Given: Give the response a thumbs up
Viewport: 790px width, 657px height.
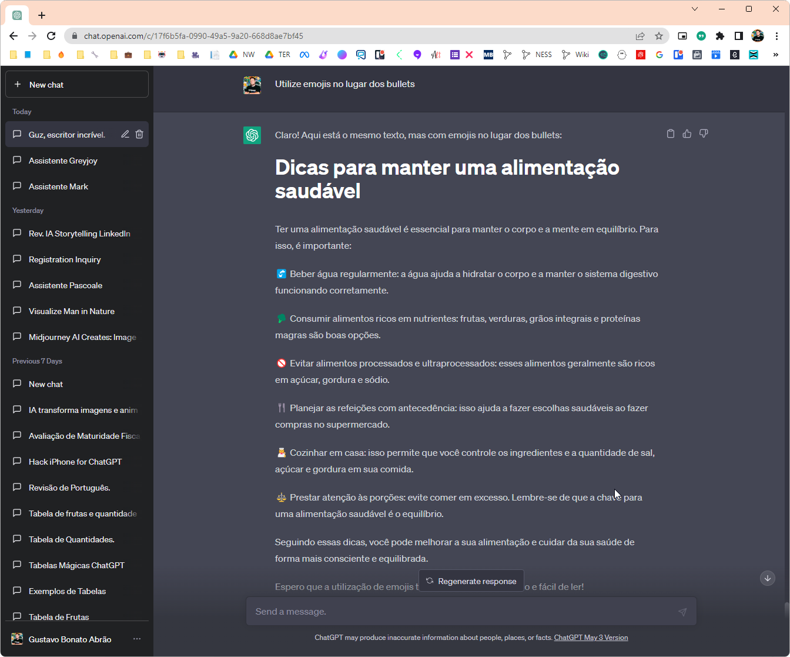Looking at the screenshot, I should pyautogui.click(x=687, y=134).
